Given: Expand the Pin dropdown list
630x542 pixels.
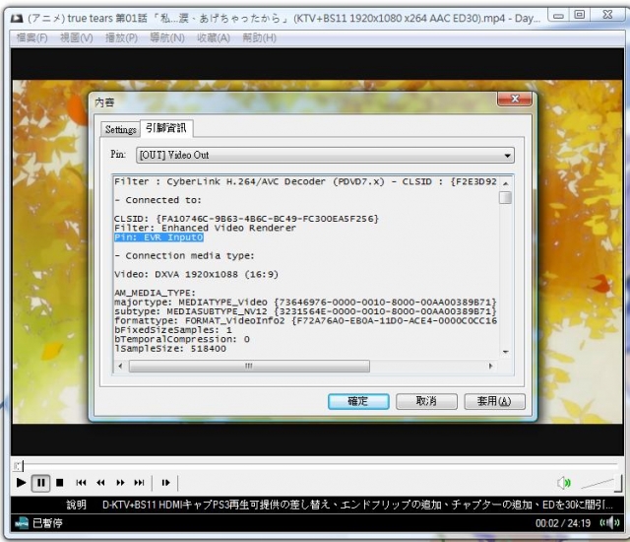Looking at the screenshot, I should 508,155.
